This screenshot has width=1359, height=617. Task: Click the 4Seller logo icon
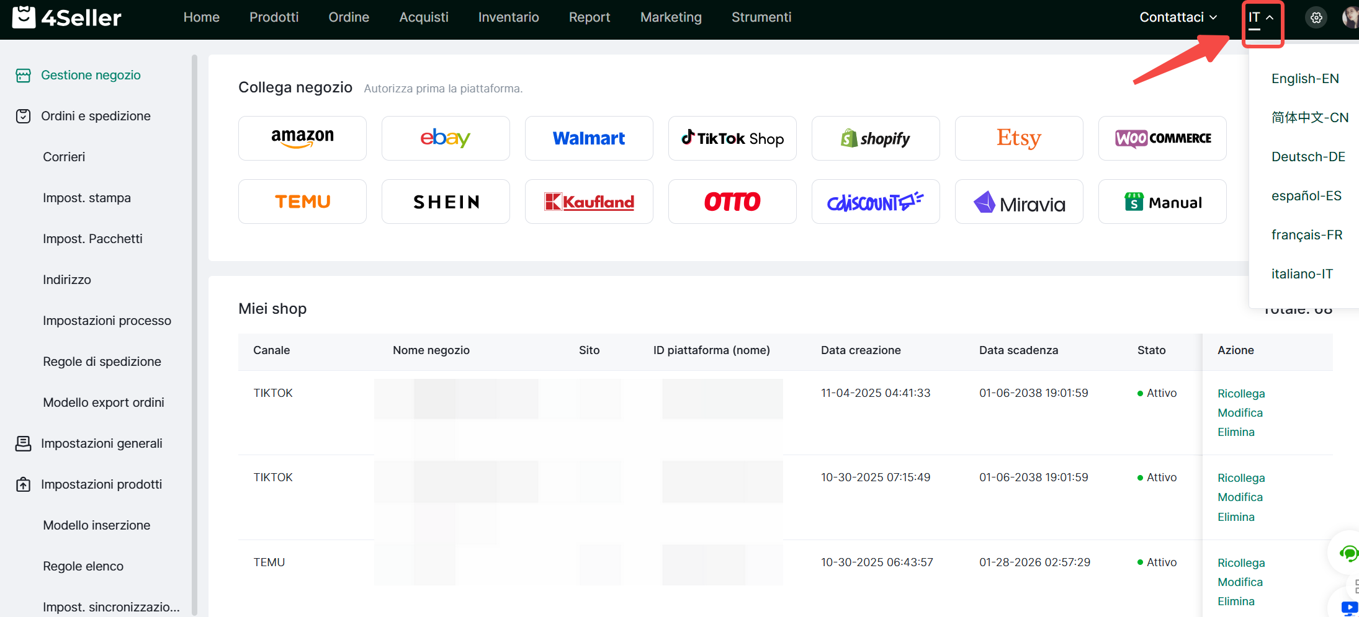24,17
